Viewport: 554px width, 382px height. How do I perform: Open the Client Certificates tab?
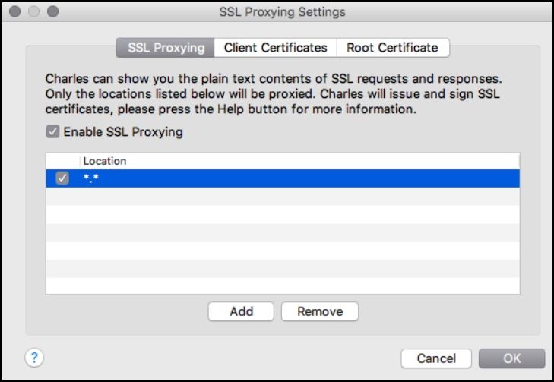point(275,47)
